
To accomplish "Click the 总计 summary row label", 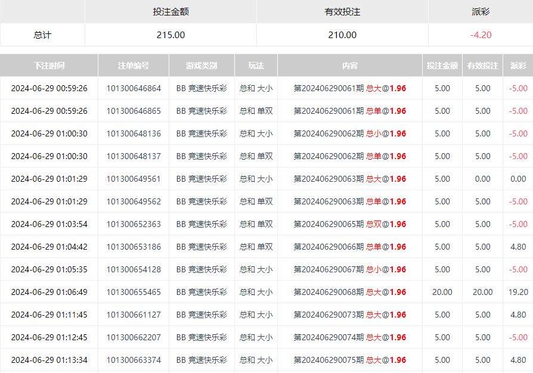I will pyautogui.click(x=42, y=35).
